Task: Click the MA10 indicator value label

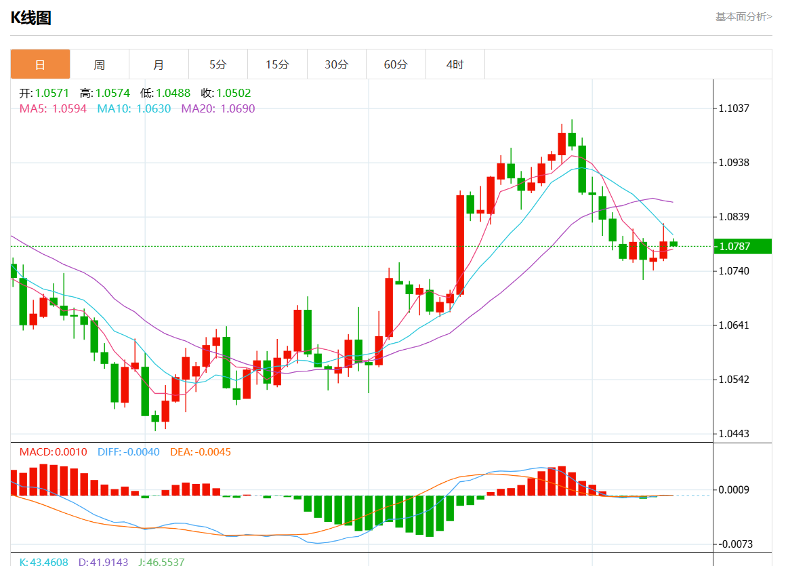Action: coord(133,108)
